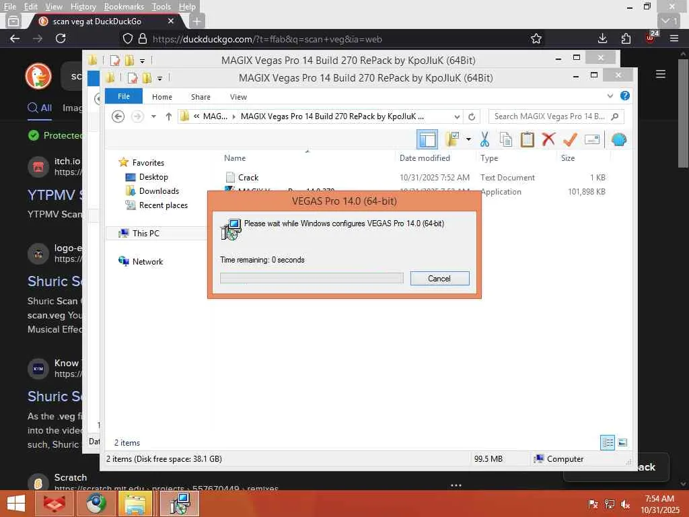
Task: Refresh the Explorer folder view
Action: coord(472,117)
